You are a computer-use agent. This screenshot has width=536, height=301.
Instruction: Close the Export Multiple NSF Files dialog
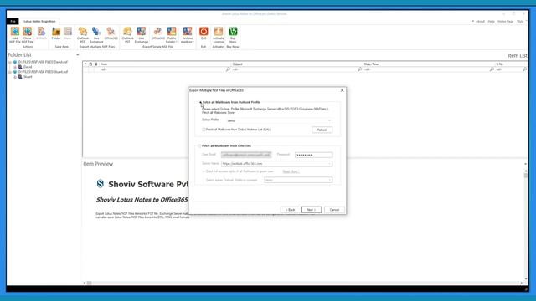343,90
